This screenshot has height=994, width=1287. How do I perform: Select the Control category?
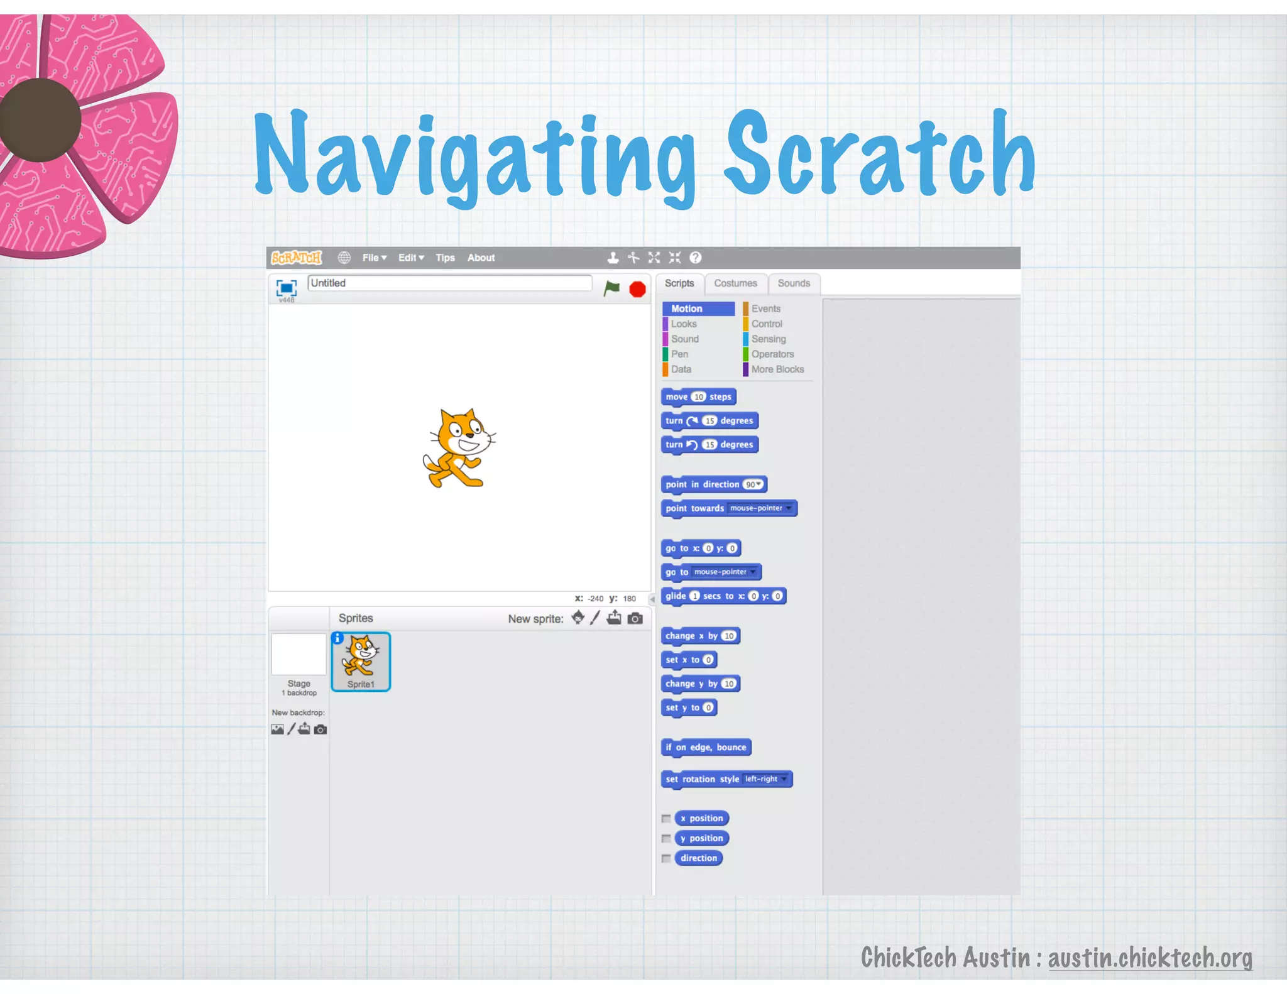(x=767, y=324)
